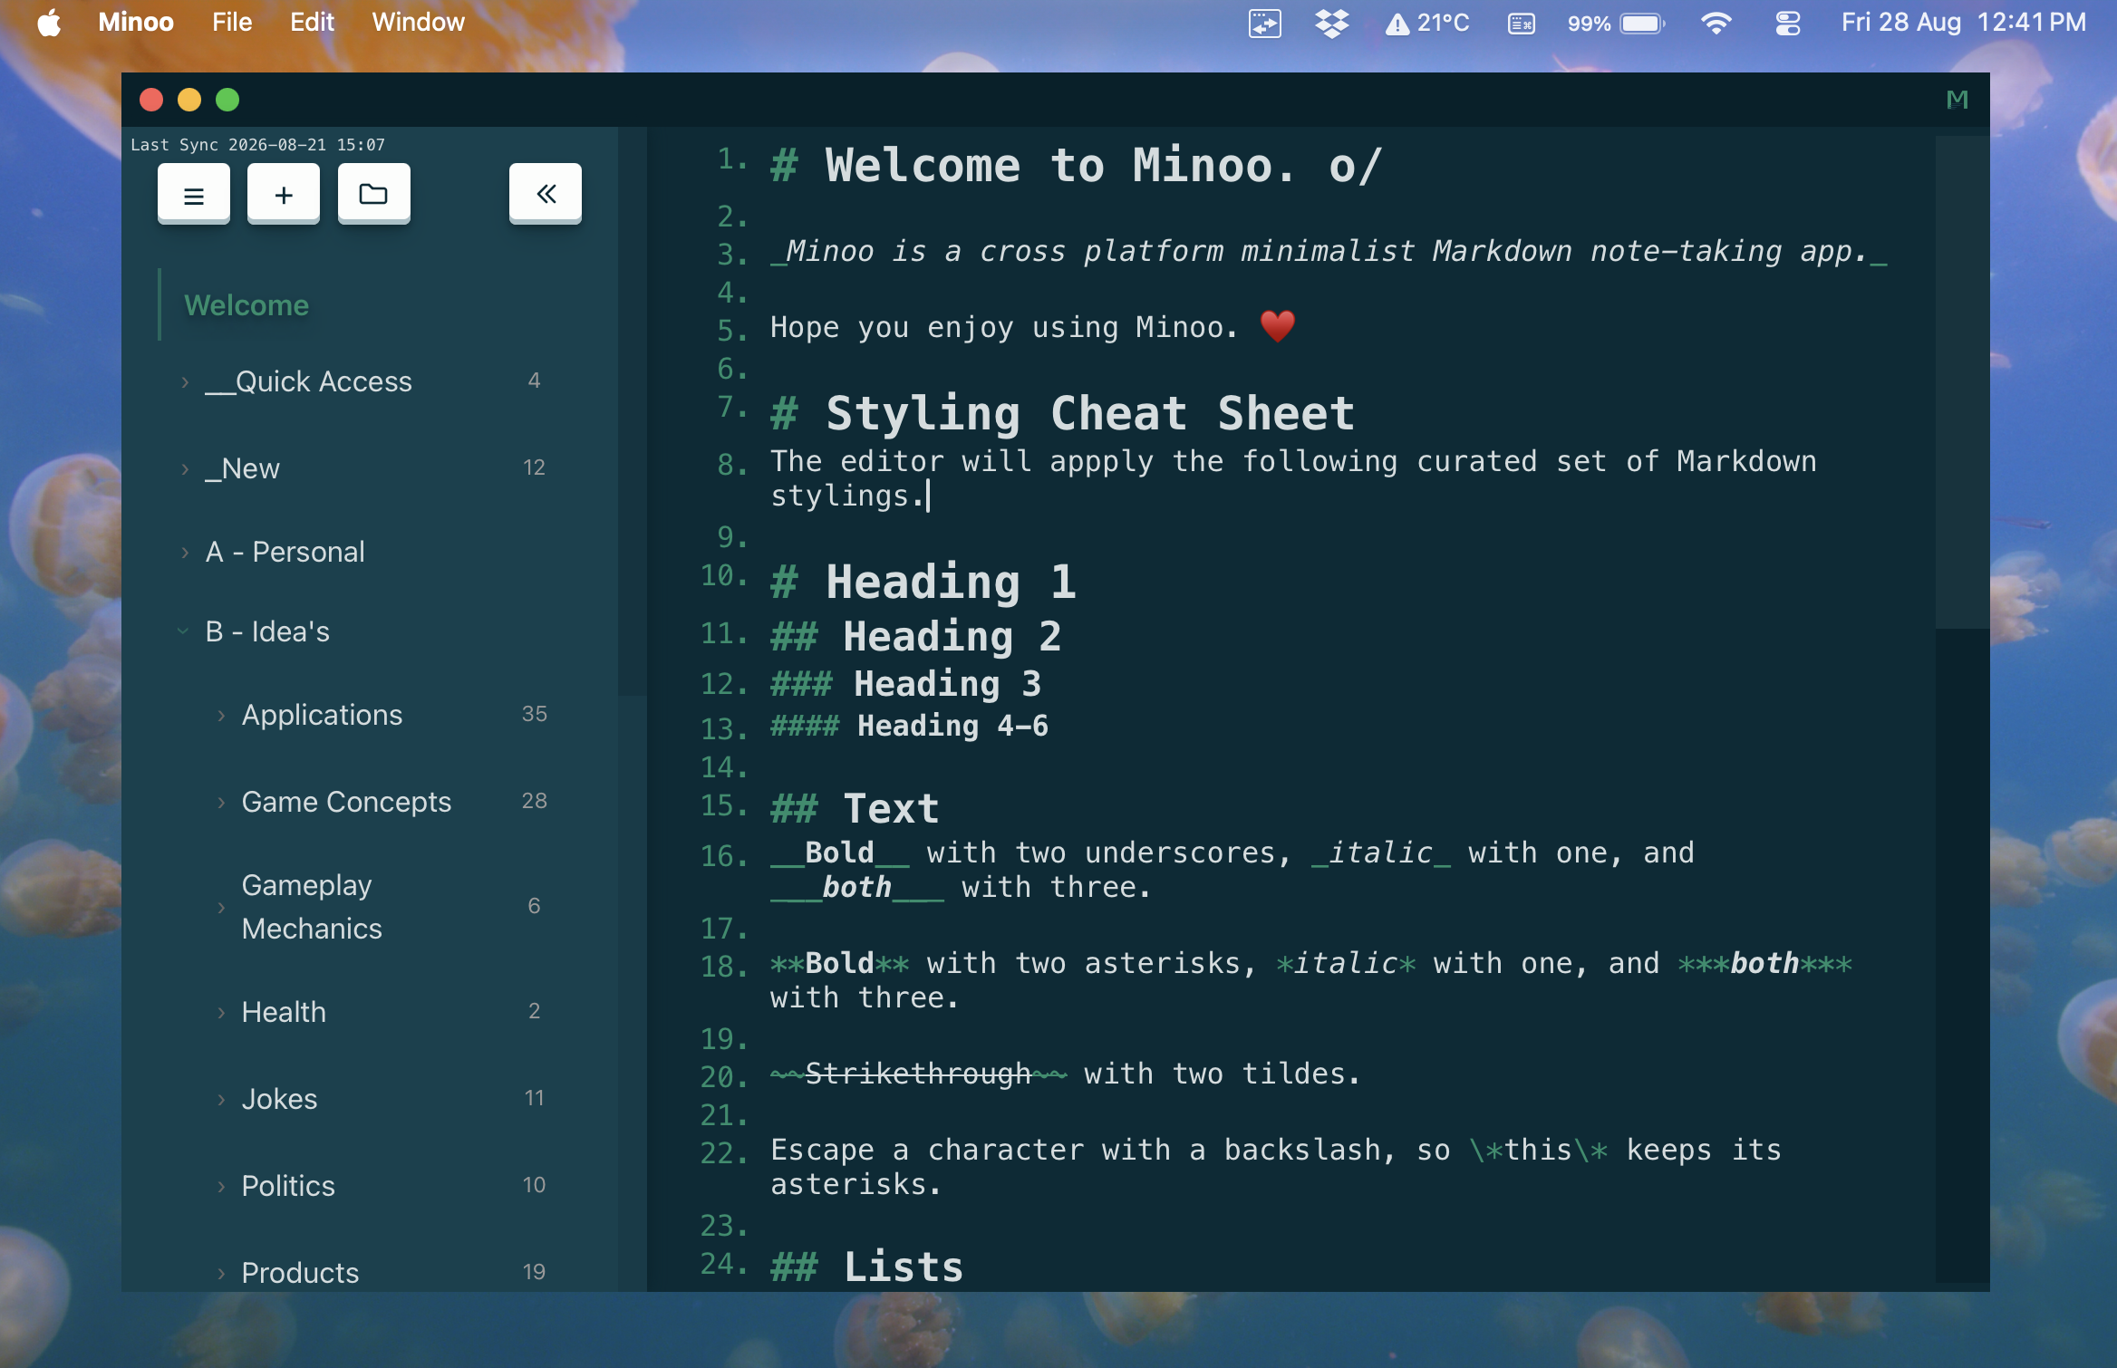
Task: Click the '***both***' asterisk example text
Action: point(1764,964)
